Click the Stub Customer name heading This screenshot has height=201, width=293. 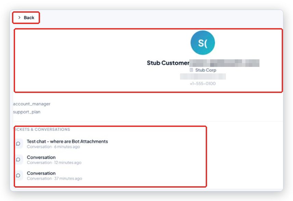click(x=168, y=63)
